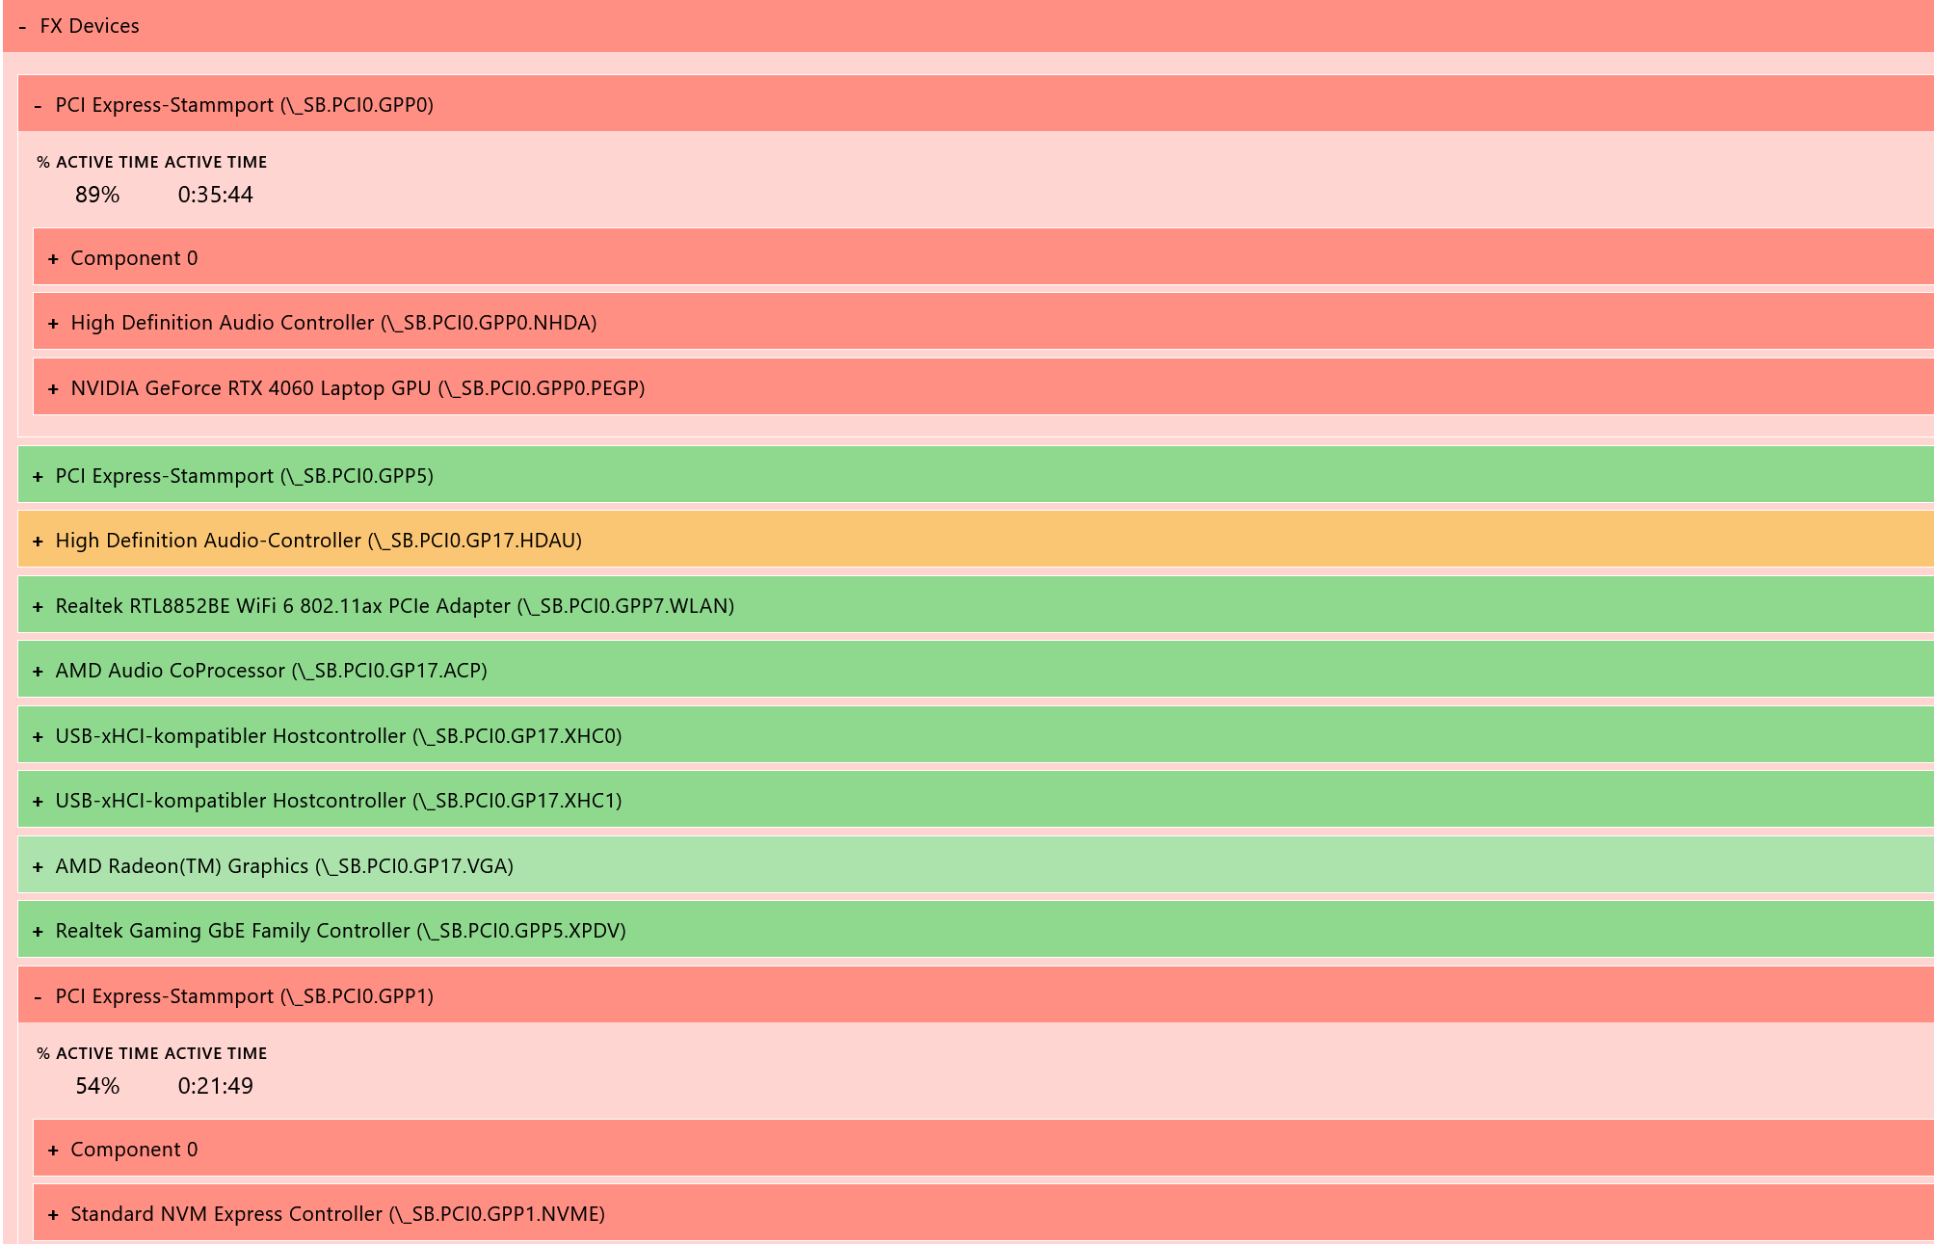Expand Standard NVM Express Controller row

pyautogui.click(x=53, y=1214)
